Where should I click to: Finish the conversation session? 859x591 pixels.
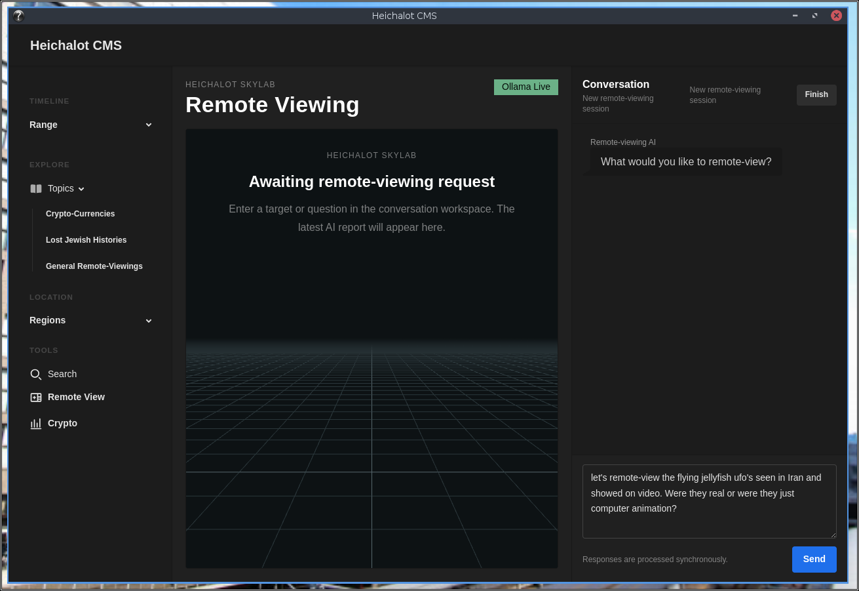click(x=816, y=94)
